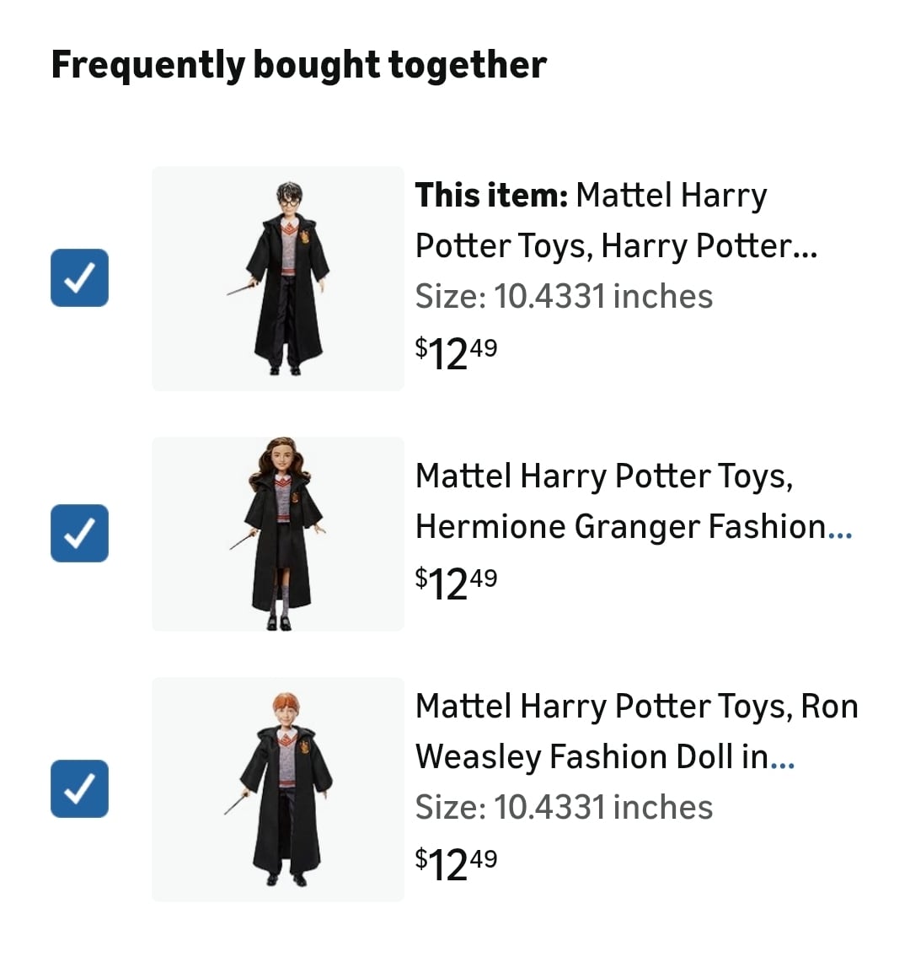The width and height of the screenshot is (910, 968).
Task: Expand the truncated Harry Potter item title ellipsis
Action: click(805, 247)
